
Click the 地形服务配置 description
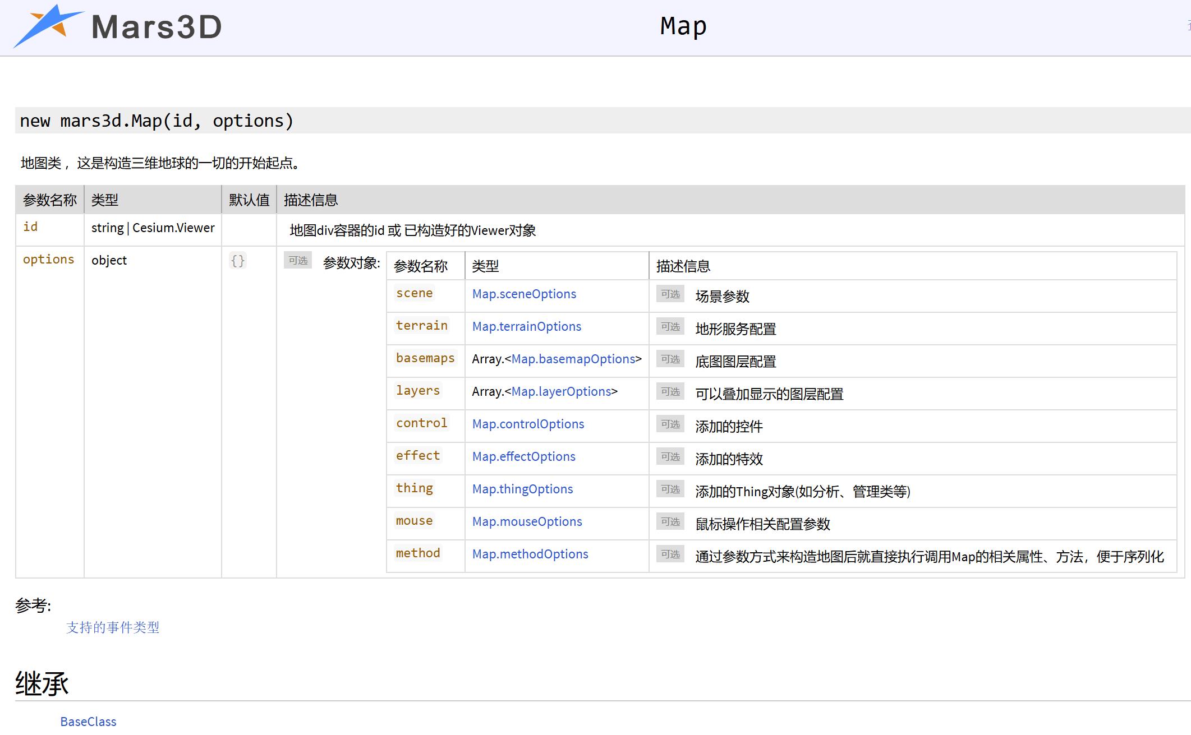[x=735, y=329]
